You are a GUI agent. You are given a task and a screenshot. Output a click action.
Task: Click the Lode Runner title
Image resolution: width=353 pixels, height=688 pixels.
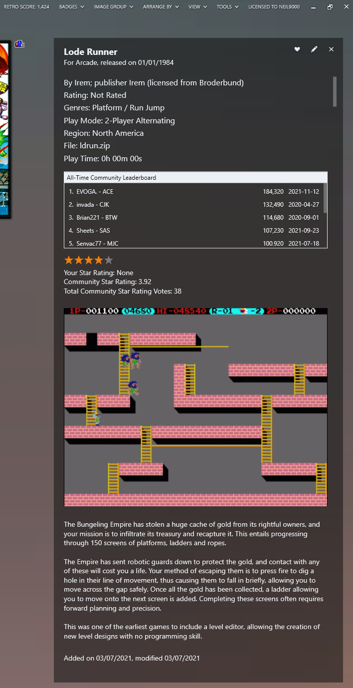click(91, 52)
